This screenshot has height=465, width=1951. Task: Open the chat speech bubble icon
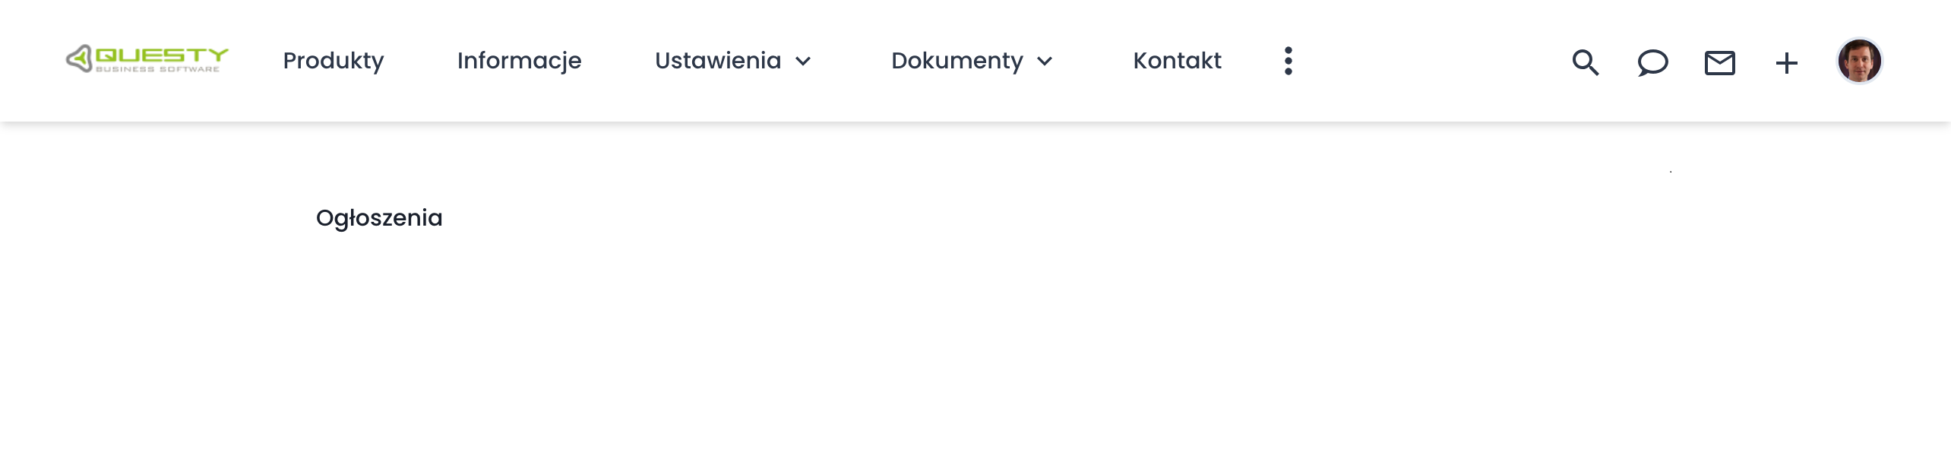[1652, 62]
